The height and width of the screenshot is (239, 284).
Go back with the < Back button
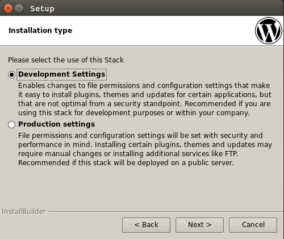pyautogui.click(x=146, y=225)
